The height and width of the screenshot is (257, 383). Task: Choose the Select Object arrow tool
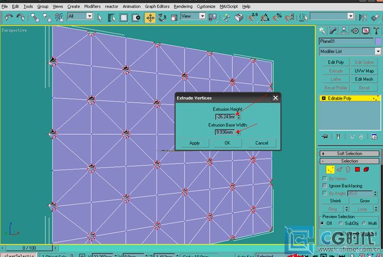[100, 17]
